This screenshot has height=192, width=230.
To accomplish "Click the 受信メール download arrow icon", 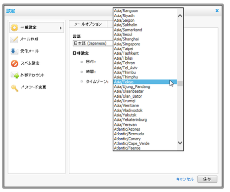I will 14,51.
